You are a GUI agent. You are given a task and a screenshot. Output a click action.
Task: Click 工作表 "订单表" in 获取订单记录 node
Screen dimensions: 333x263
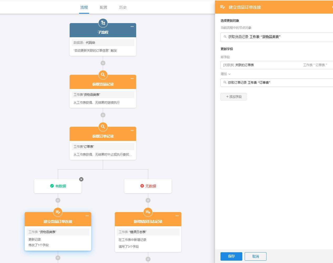[103, 147]
